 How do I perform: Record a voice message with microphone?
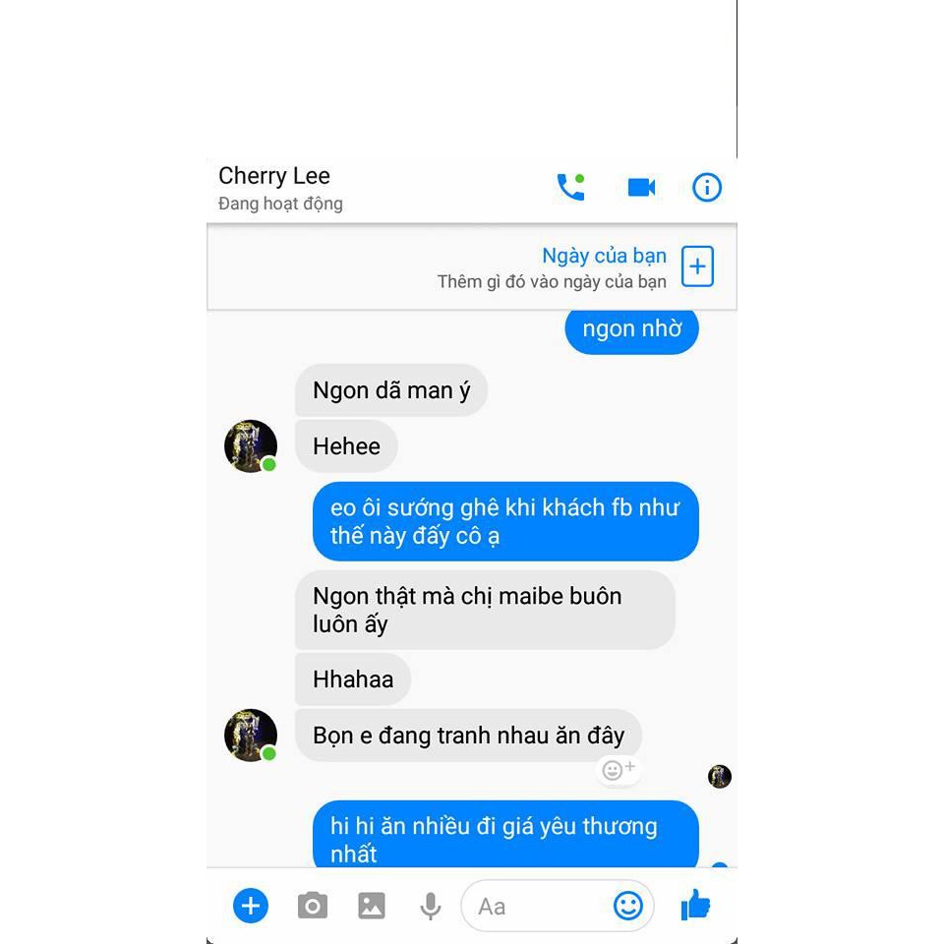tap(430, 906)
